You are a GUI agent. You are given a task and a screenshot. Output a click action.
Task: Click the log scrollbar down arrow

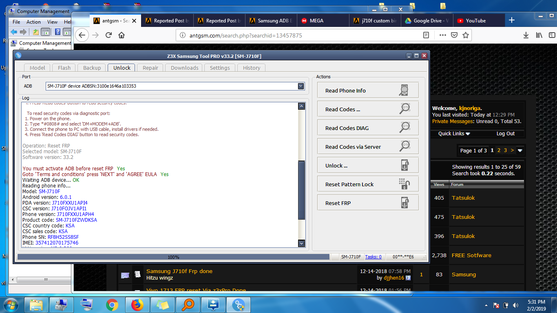coord(302,243)
